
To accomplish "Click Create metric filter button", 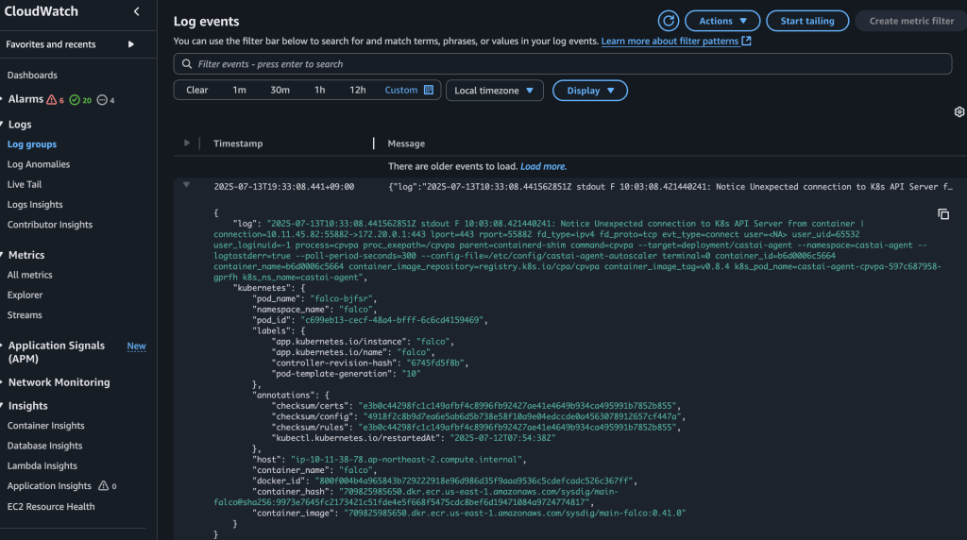I will point(911,21).
